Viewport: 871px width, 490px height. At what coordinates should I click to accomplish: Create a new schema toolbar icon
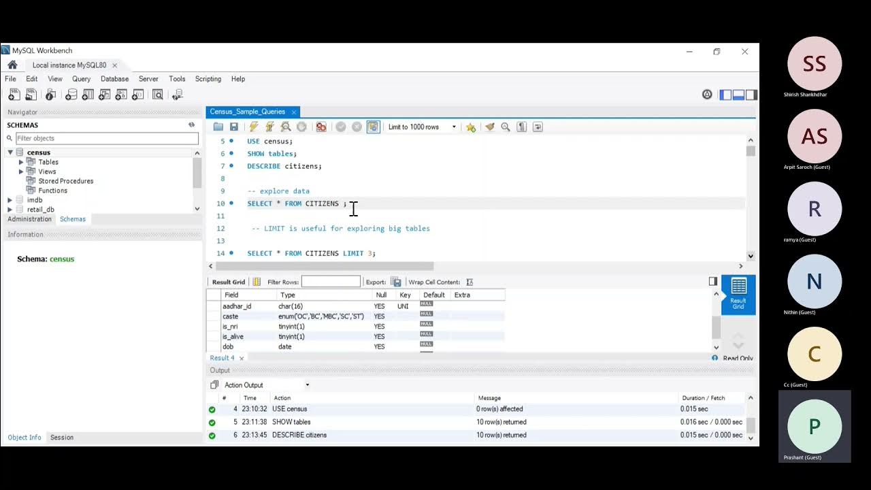click(71, 95)
